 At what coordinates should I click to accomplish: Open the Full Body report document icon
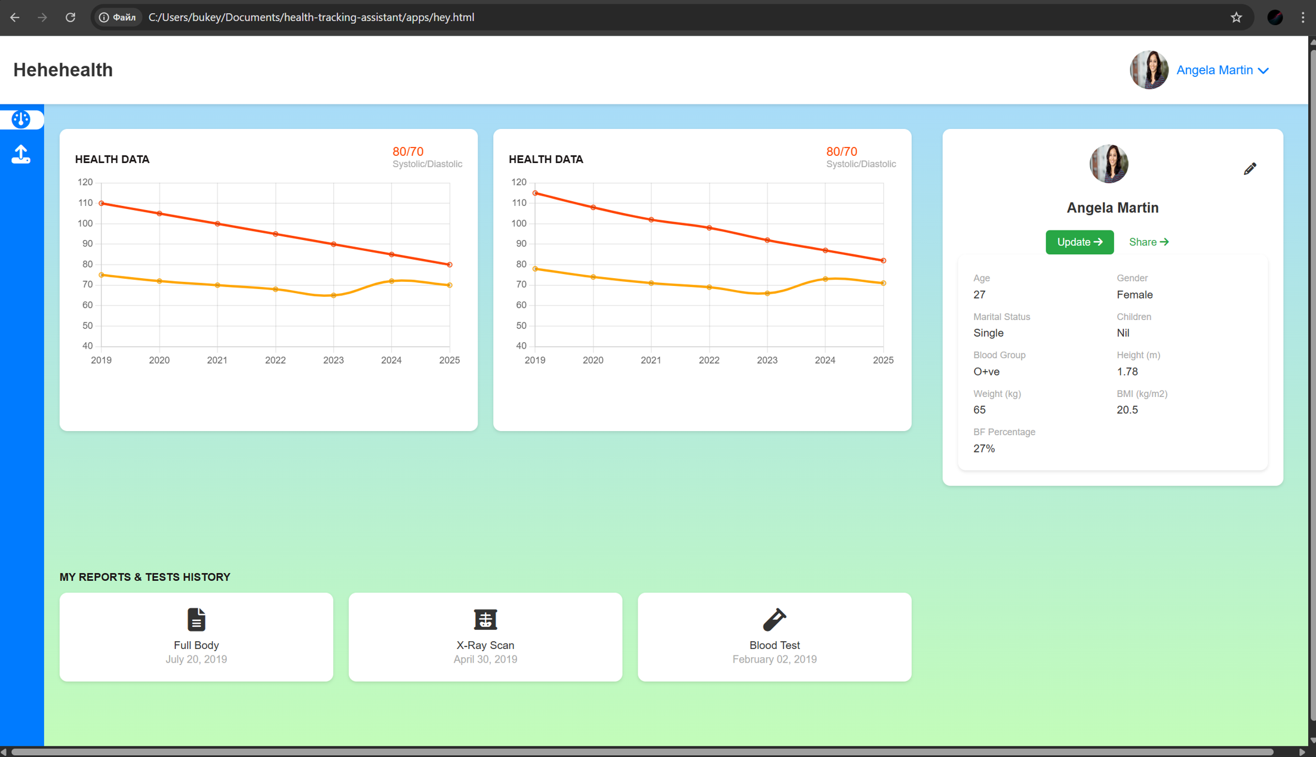tap(196, 619)
